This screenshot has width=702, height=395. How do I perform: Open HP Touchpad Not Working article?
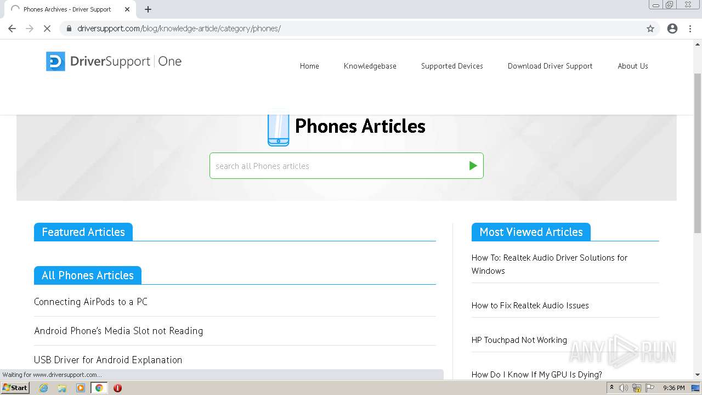coord(519,340)
